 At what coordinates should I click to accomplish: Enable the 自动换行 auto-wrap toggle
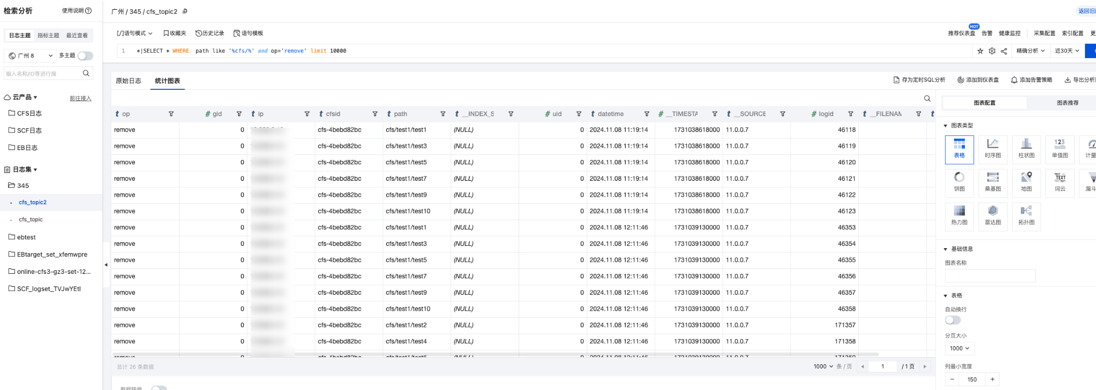(x=953, y=320)
